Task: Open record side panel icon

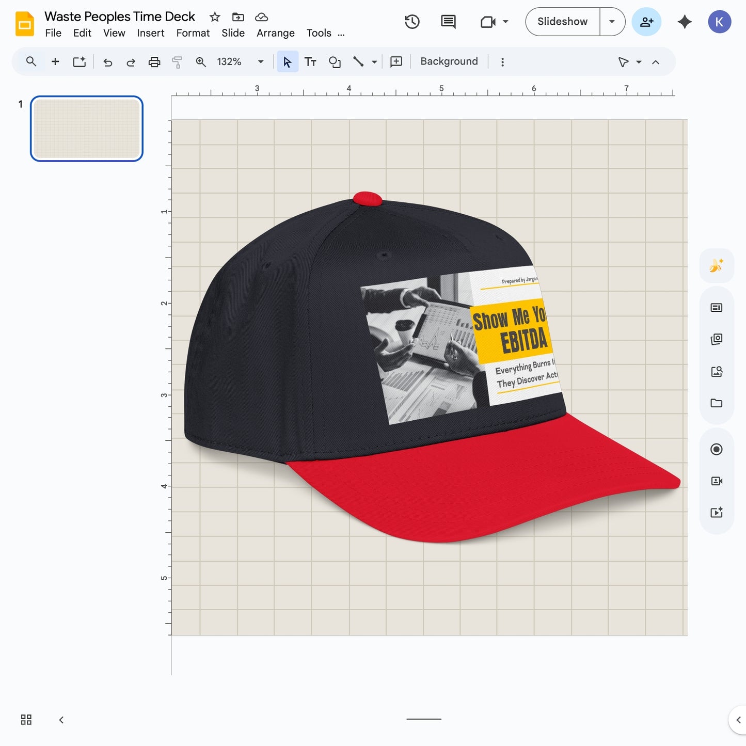Action: pyautogui.click(x=717, y=449)
